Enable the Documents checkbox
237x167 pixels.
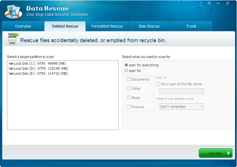coord(129,79)
